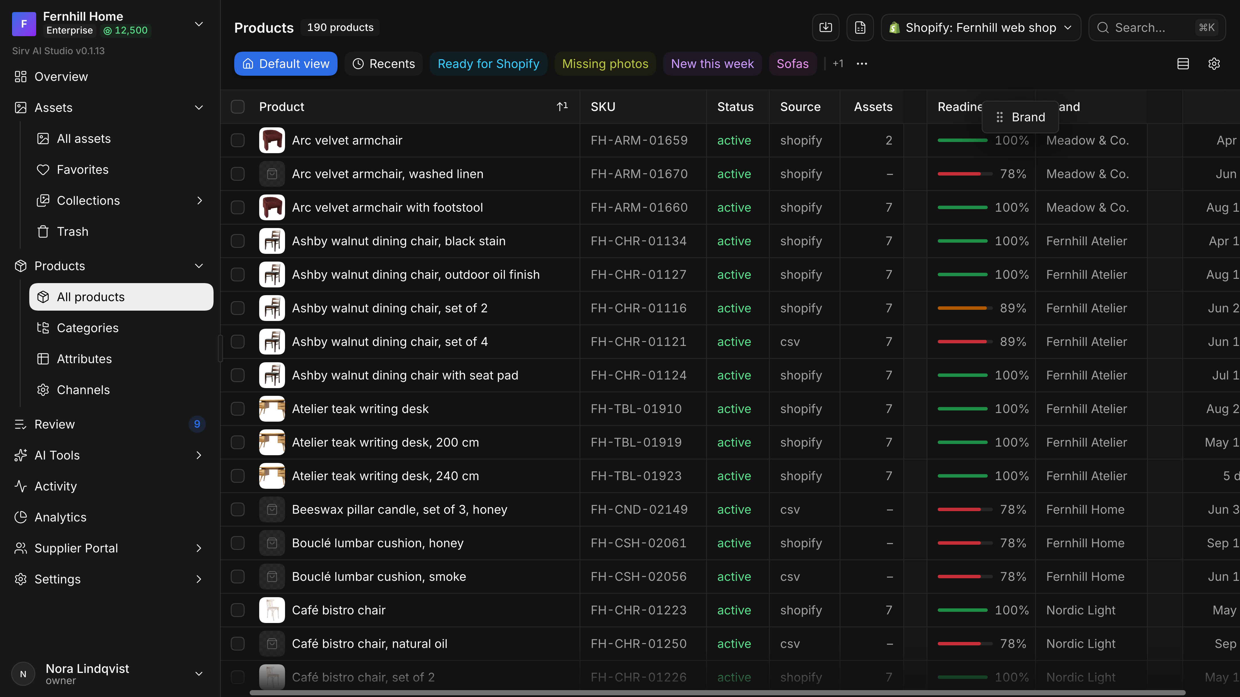Screen dimensions: 1240x697
Task: Click the horizontal scrollbar at table bottom
Action: (717, 693)
